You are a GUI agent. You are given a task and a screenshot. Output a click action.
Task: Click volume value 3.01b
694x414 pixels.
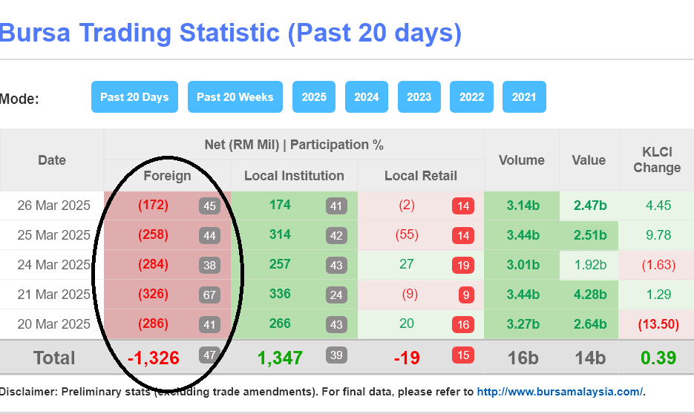[x=523, y=265]
